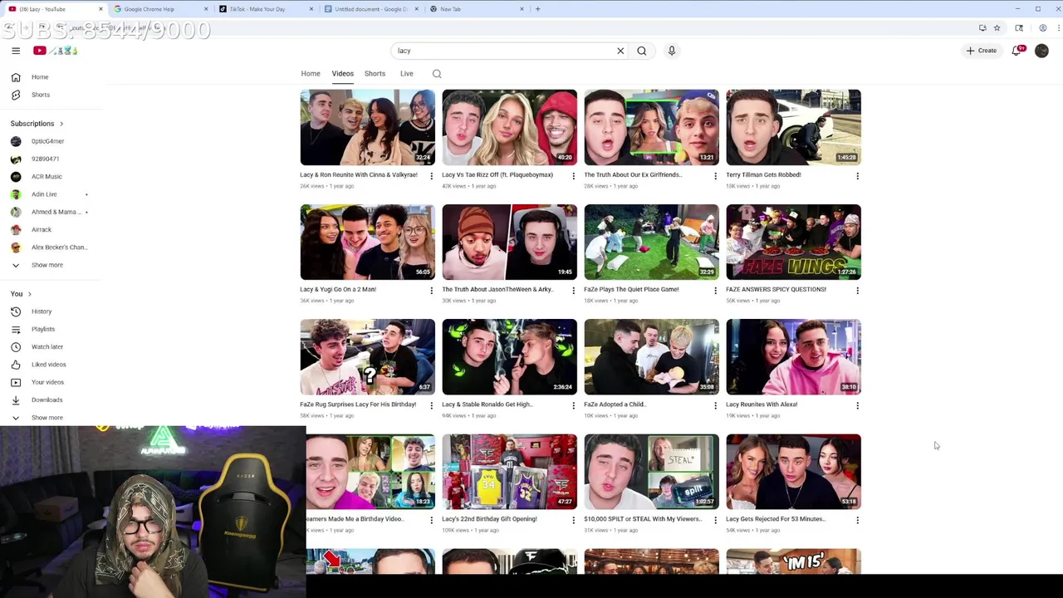Close the Lacy - YouTube browser tab
This screenshot has height=598, width=1063.
100,9
